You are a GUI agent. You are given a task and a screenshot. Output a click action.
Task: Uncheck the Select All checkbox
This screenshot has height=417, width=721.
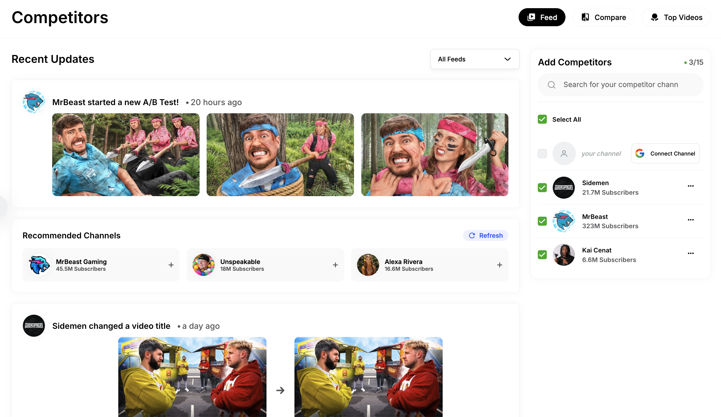(542, 119)
